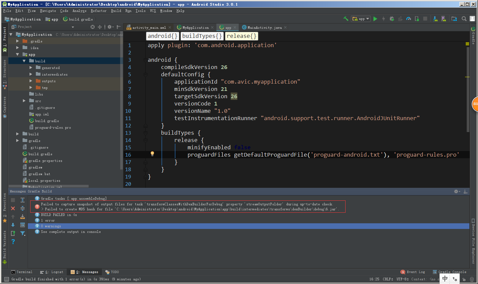Screen dimensions: 478x284
Task: Click the Make Project hammer icon
Action: click(346, 19)
